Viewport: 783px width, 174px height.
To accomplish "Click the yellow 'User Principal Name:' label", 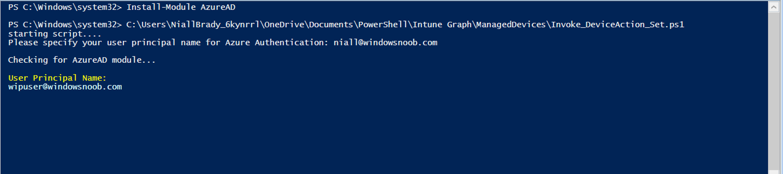I will (x=57, y=78).
